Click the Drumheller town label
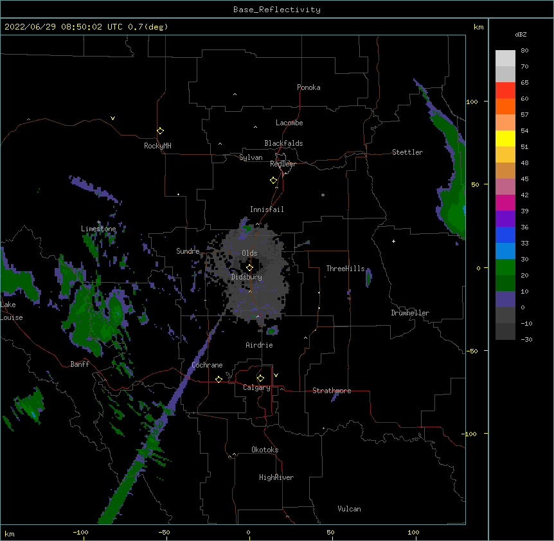Viewport: 554px width, 541px height. pyautogui.click(x=410, y=313)
